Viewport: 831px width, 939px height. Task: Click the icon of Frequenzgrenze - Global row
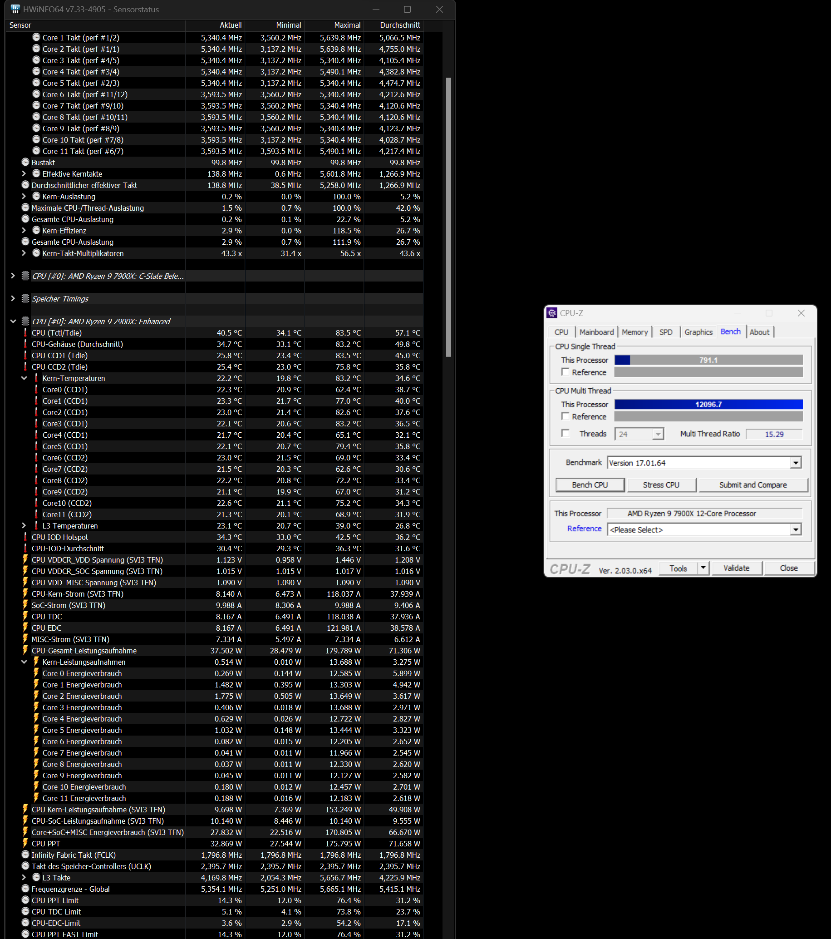click(x=25, y=889)
